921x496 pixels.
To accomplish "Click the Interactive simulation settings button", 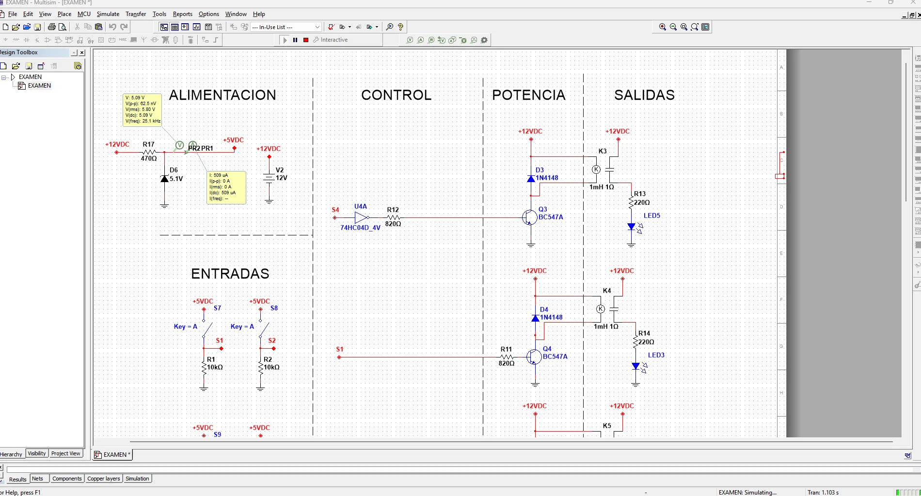I will (x=331, y=40).
